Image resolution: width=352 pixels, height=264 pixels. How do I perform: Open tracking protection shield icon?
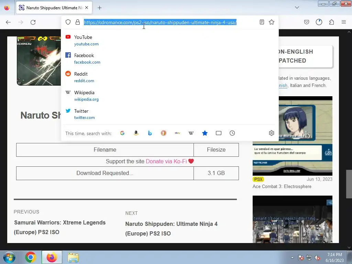click(x=68, y=22)
